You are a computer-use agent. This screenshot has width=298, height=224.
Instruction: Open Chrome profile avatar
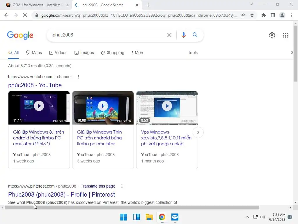282,15
